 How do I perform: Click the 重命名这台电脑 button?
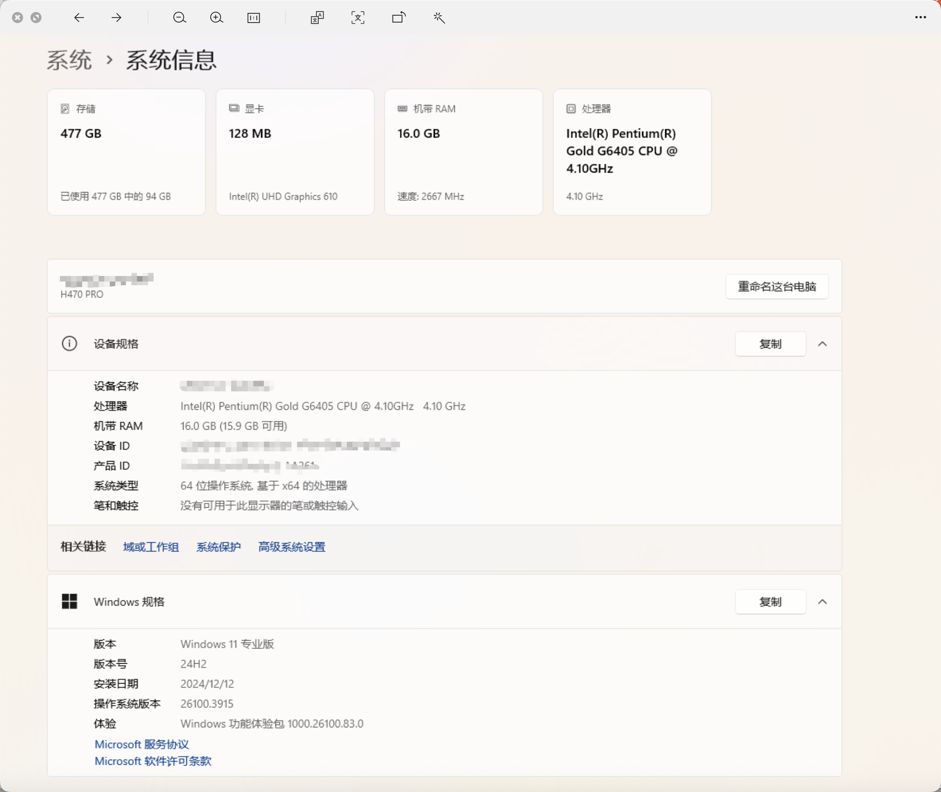coord(777,287)
